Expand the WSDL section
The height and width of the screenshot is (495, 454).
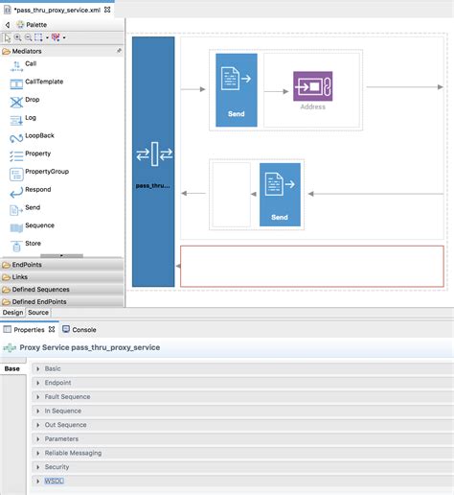242,482
